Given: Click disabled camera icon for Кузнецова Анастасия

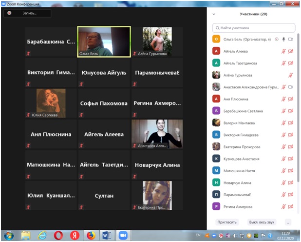Looking at the screenshot, I should [291, 159].
